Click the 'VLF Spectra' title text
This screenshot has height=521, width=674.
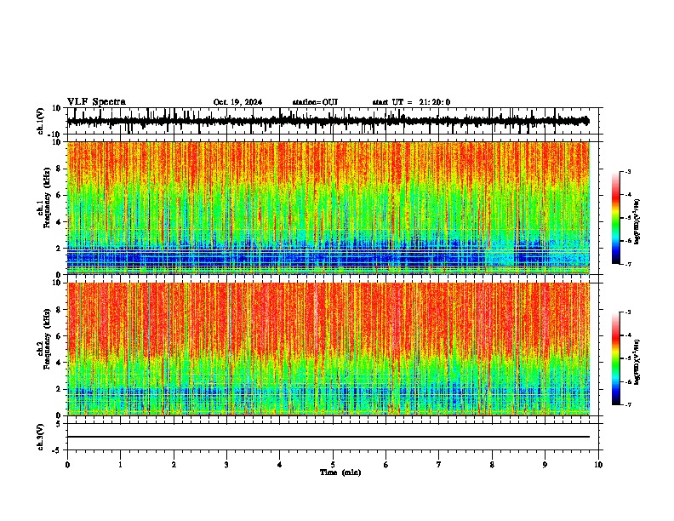point(96,102)
